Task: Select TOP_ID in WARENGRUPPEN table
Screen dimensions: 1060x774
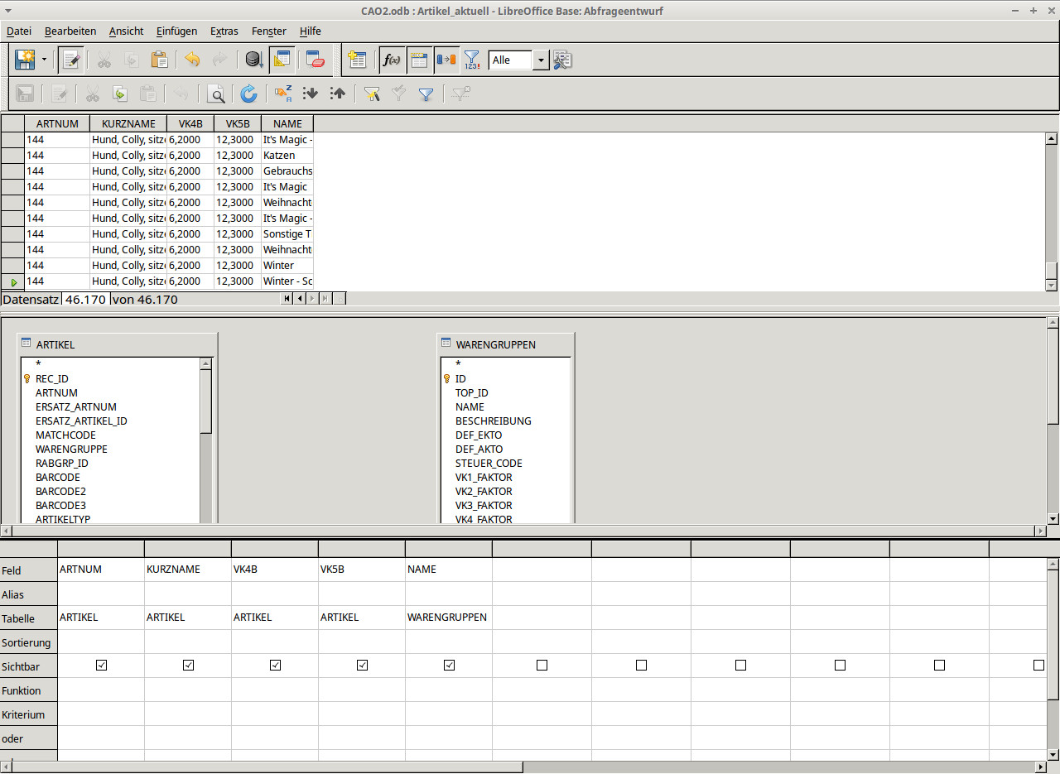Action: pos(472,392)
